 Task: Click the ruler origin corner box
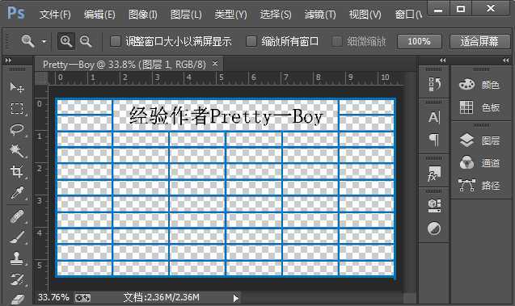(41, 78)
